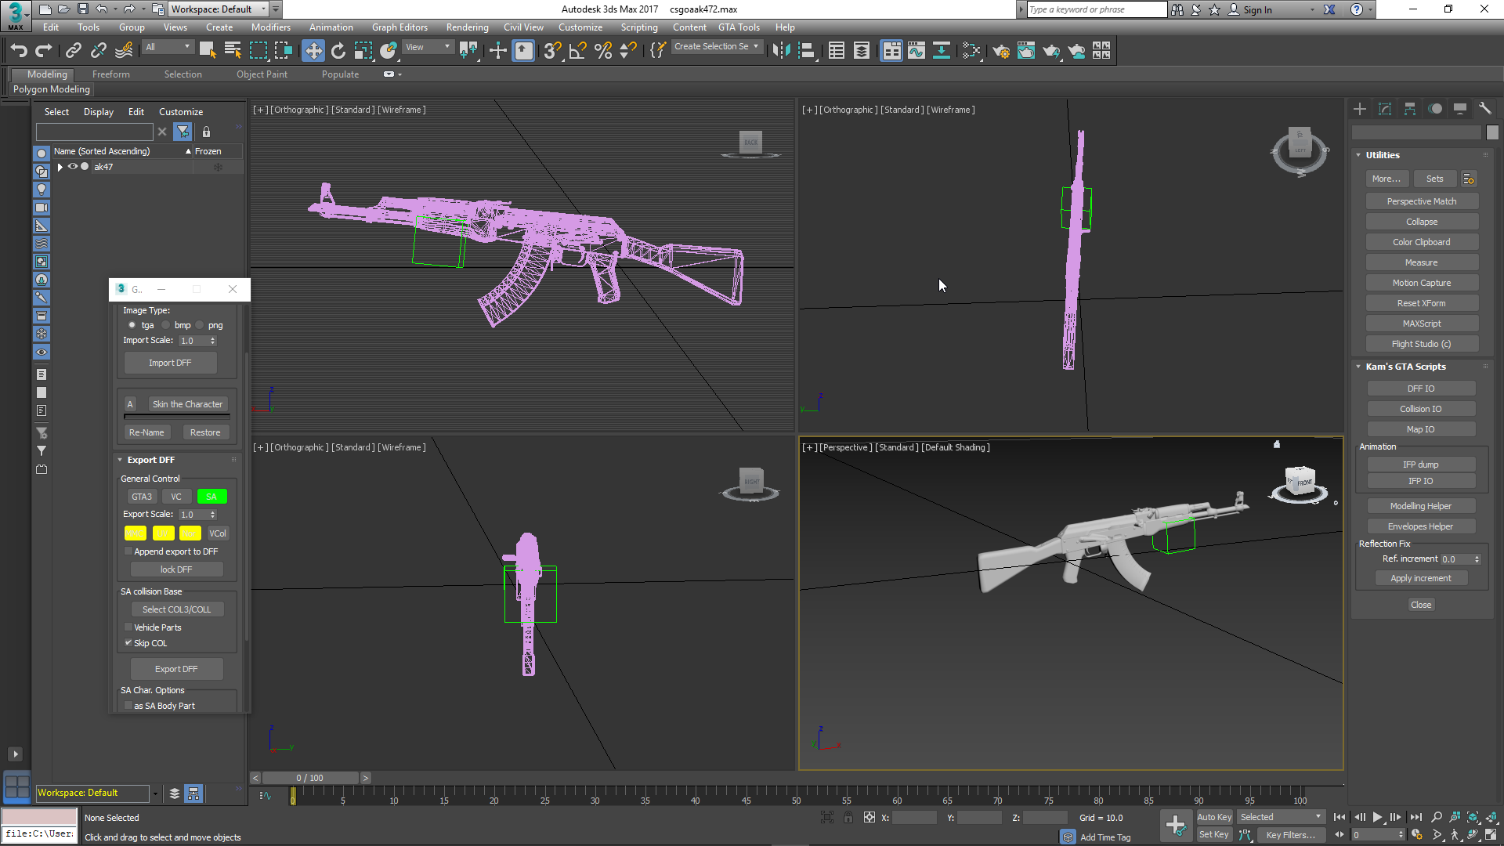Open the GTA Tools menu
This screenshot has width=1504, height=846.
tap(738, 27)
